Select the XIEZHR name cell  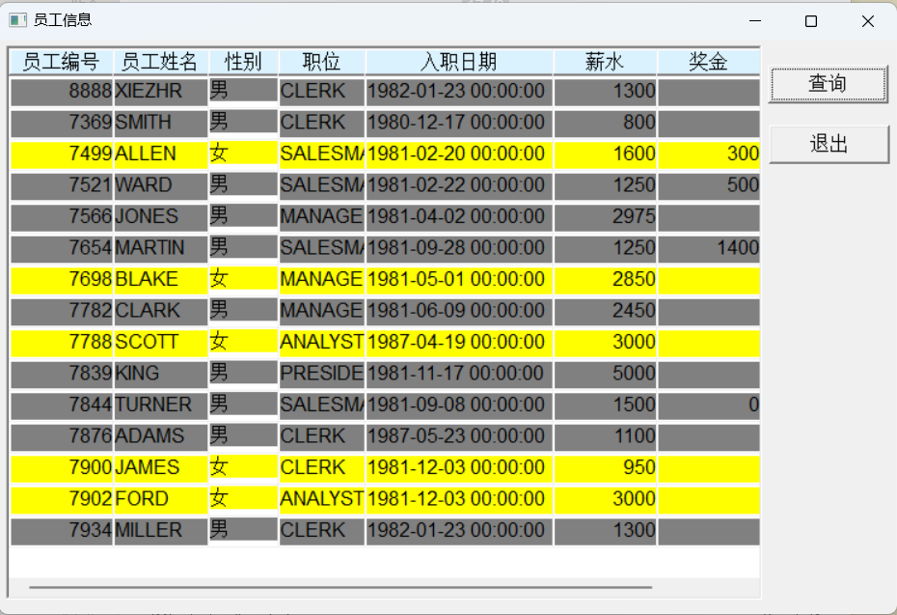click(161, 92)
